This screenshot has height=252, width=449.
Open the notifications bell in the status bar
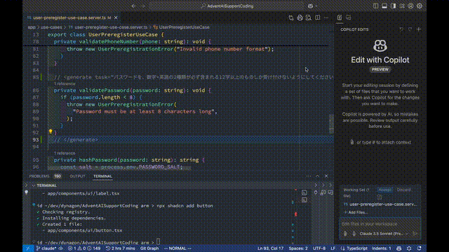[420, 248]
